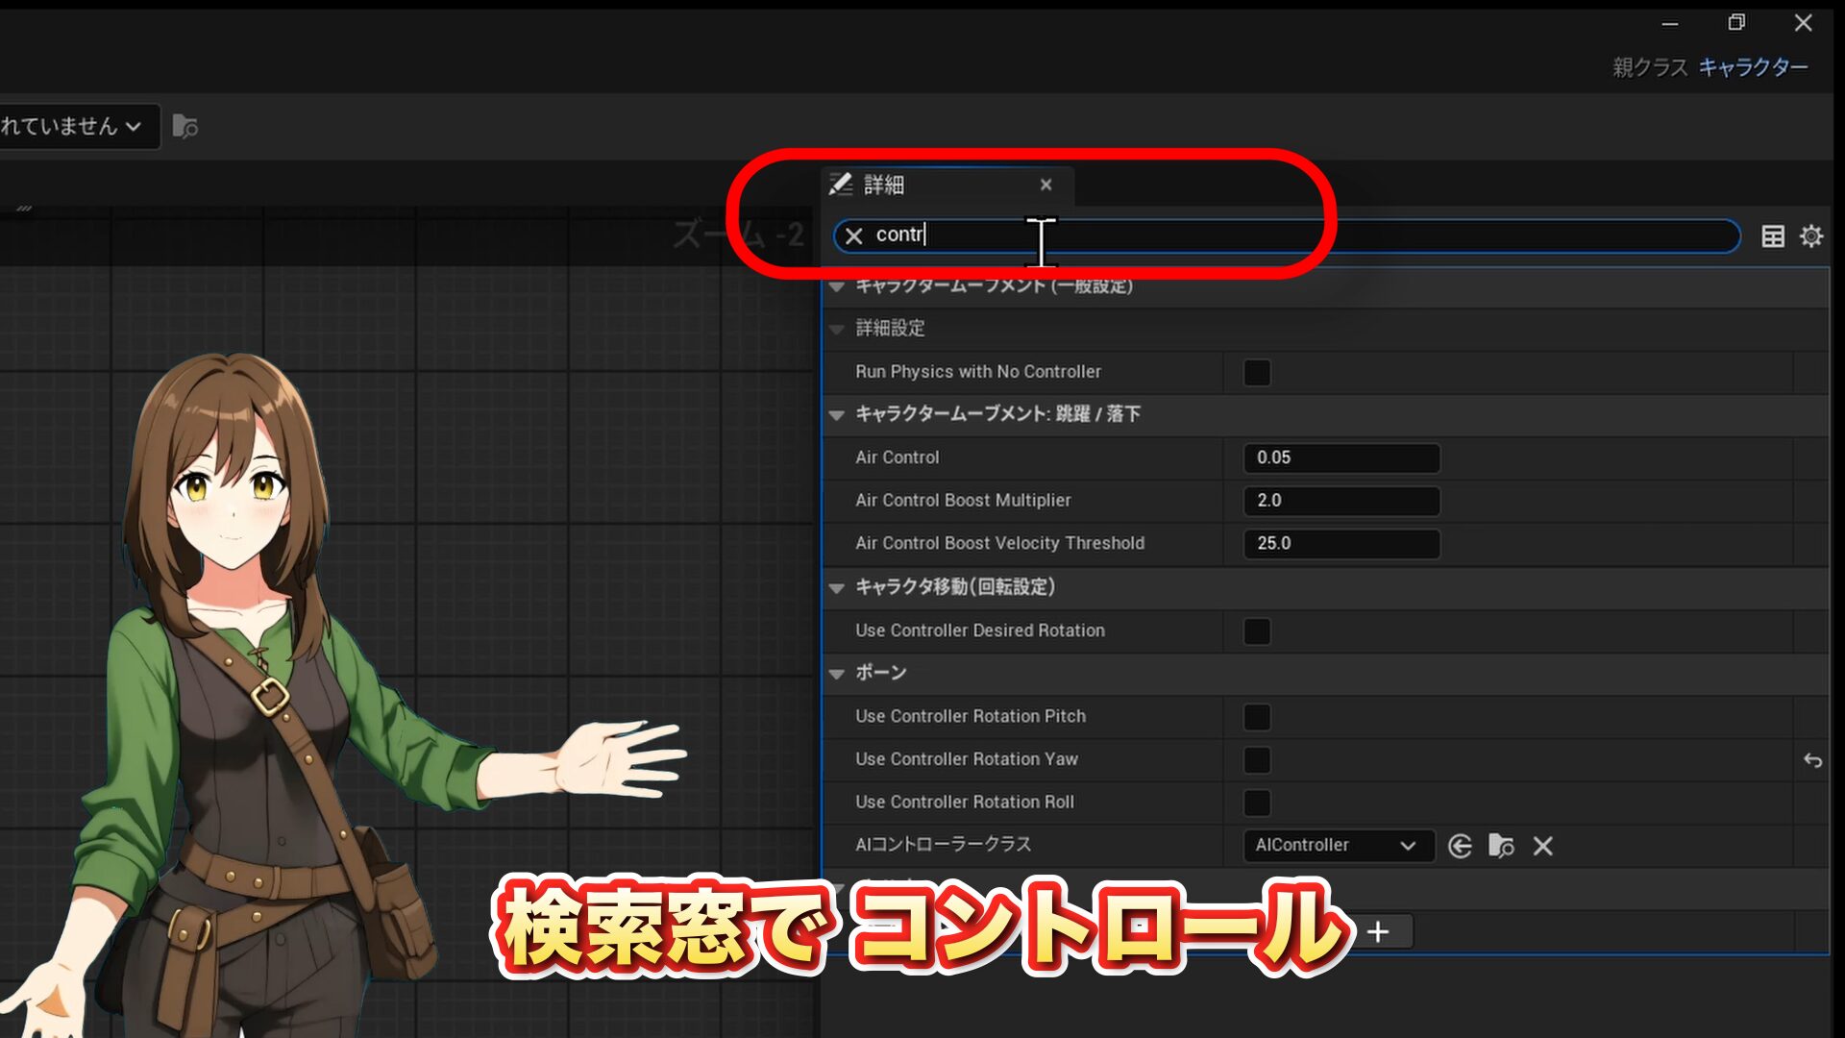
Task: Close the 詳細 tab with its X
Action: [1045, 185]
